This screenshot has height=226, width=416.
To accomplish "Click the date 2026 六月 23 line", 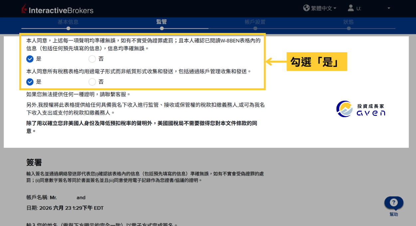I will [65, 208].
